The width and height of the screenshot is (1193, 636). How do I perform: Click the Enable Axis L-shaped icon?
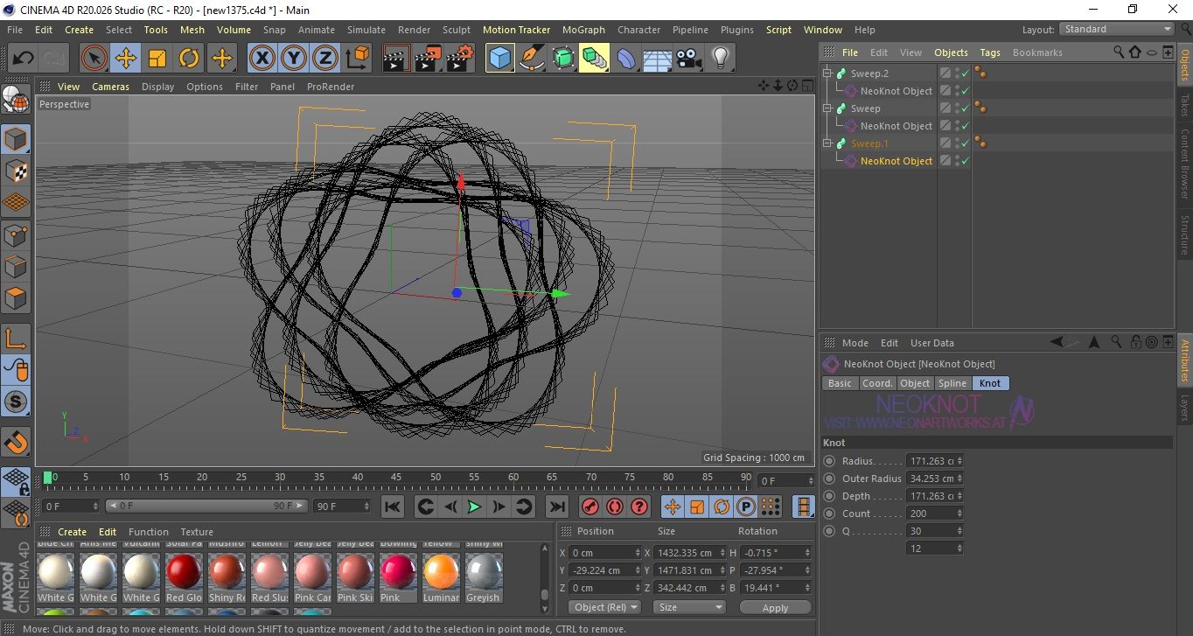click(x=16, y=339)
